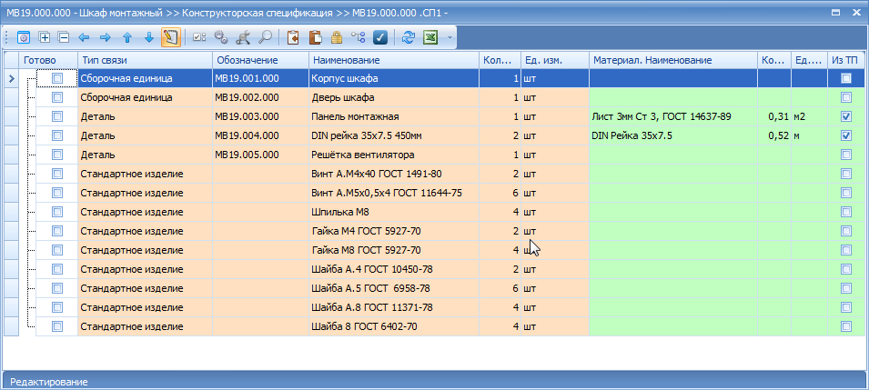Sort by Материал. Наименование column header
The width and height of the screenshot is (869, 390).
point(672,60)
